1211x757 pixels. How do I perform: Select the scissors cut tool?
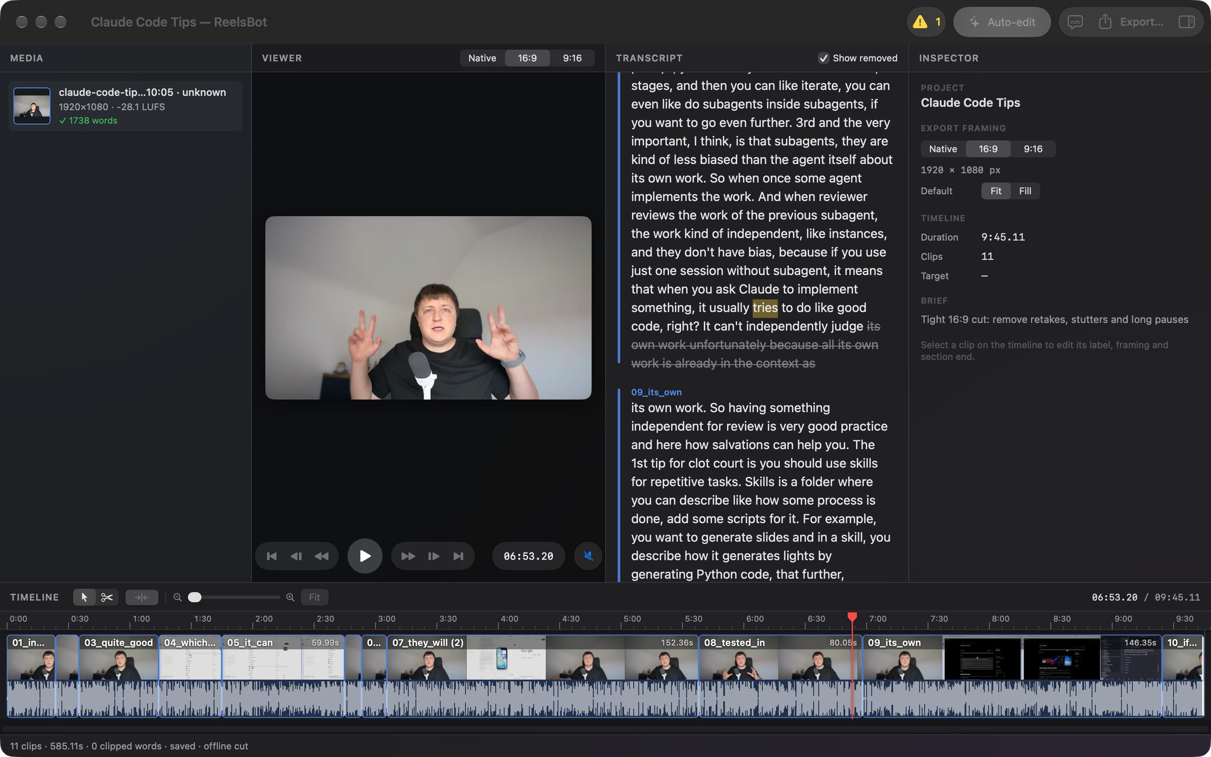[107, 597]
